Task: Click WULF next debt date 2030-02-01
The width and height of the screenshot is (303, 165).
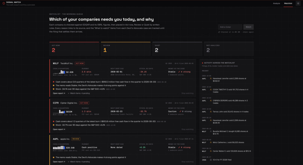Action: pos(116,72)
